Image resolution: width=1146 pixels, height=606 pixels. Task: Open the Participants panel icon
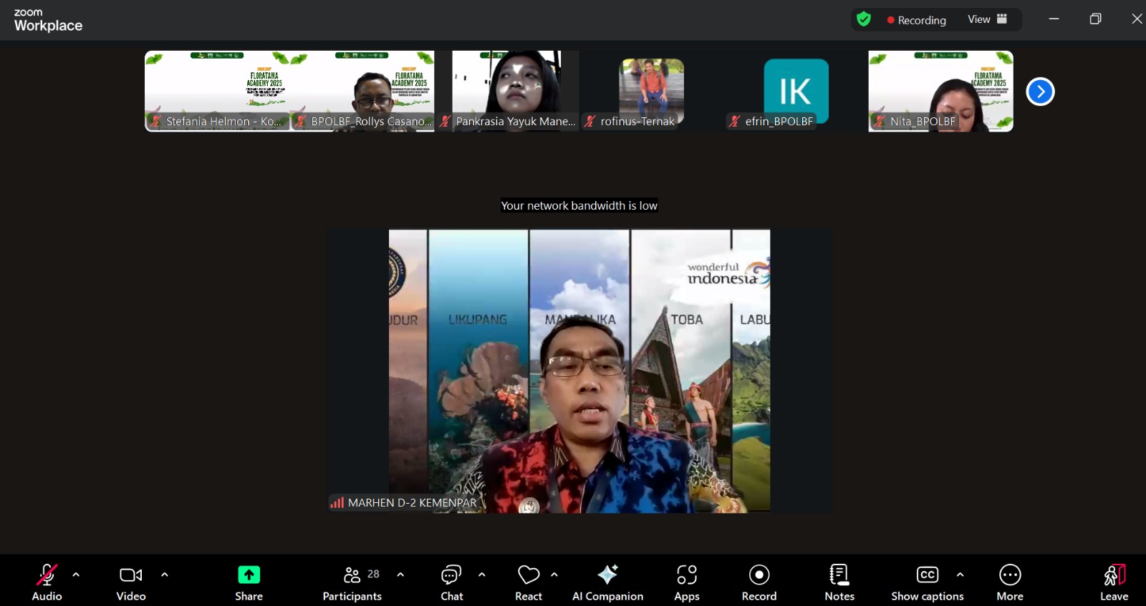tap(352, 575)
